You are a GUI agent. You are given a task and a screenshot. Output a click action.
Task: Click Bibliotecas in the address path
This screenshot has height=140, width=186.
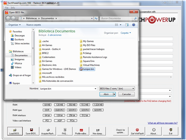pos(31,18)
